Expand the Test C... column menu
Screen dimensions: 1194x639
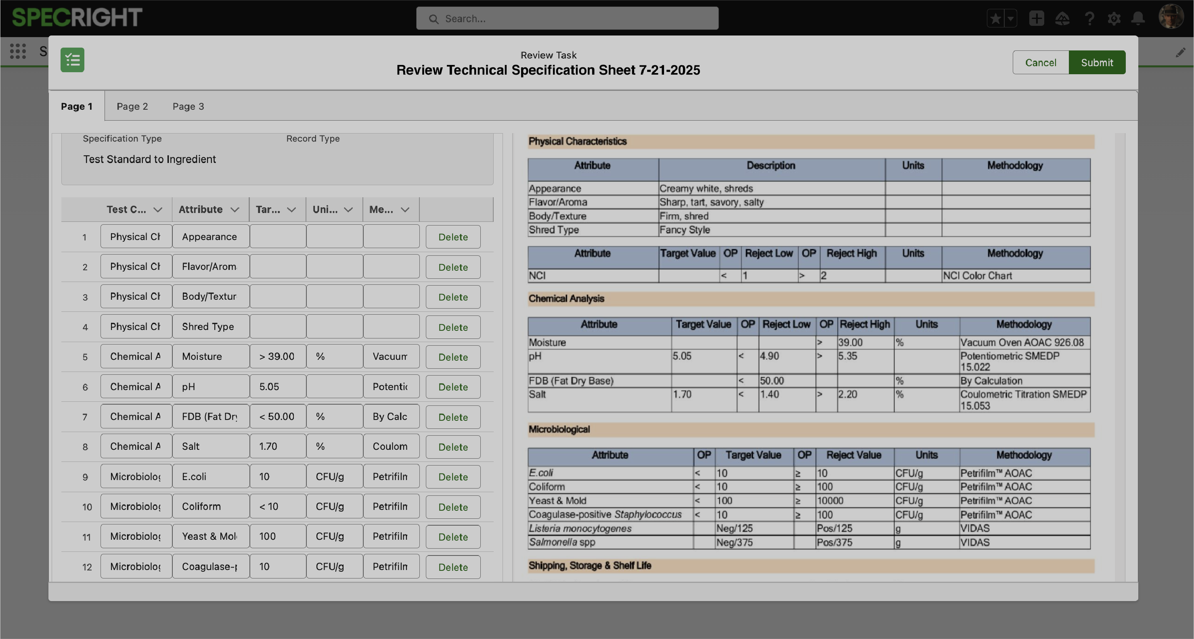tap(157, 209)
